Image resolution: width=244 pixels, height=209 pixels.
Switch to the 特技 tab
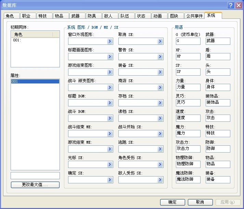(44, 16)
